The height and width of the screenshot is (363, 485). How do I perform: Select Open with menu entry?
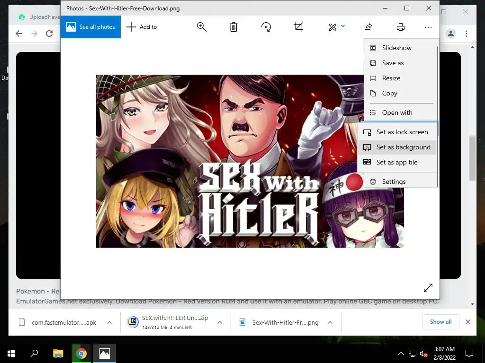(x=401, y=112)
